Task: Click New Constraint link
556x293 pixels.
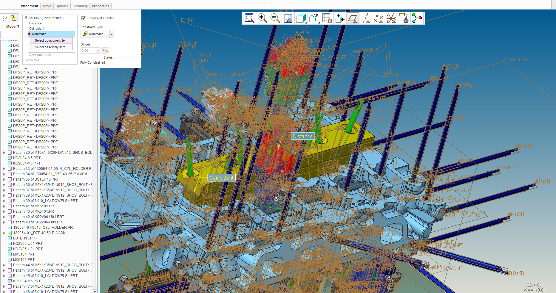Action: pos(40,55)
